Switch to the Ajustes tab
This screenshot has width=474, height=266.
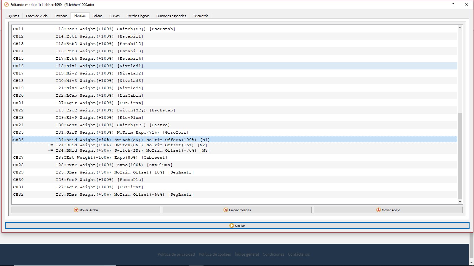coord(14,16)
